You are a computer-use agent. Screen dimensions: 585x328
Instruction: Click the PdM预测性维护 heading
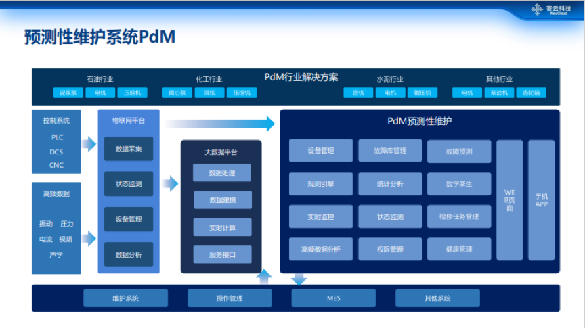pos(420,121)
